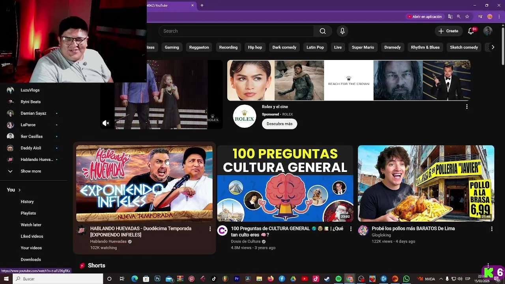
Task: Click the Create button
Action: (449, 31)
